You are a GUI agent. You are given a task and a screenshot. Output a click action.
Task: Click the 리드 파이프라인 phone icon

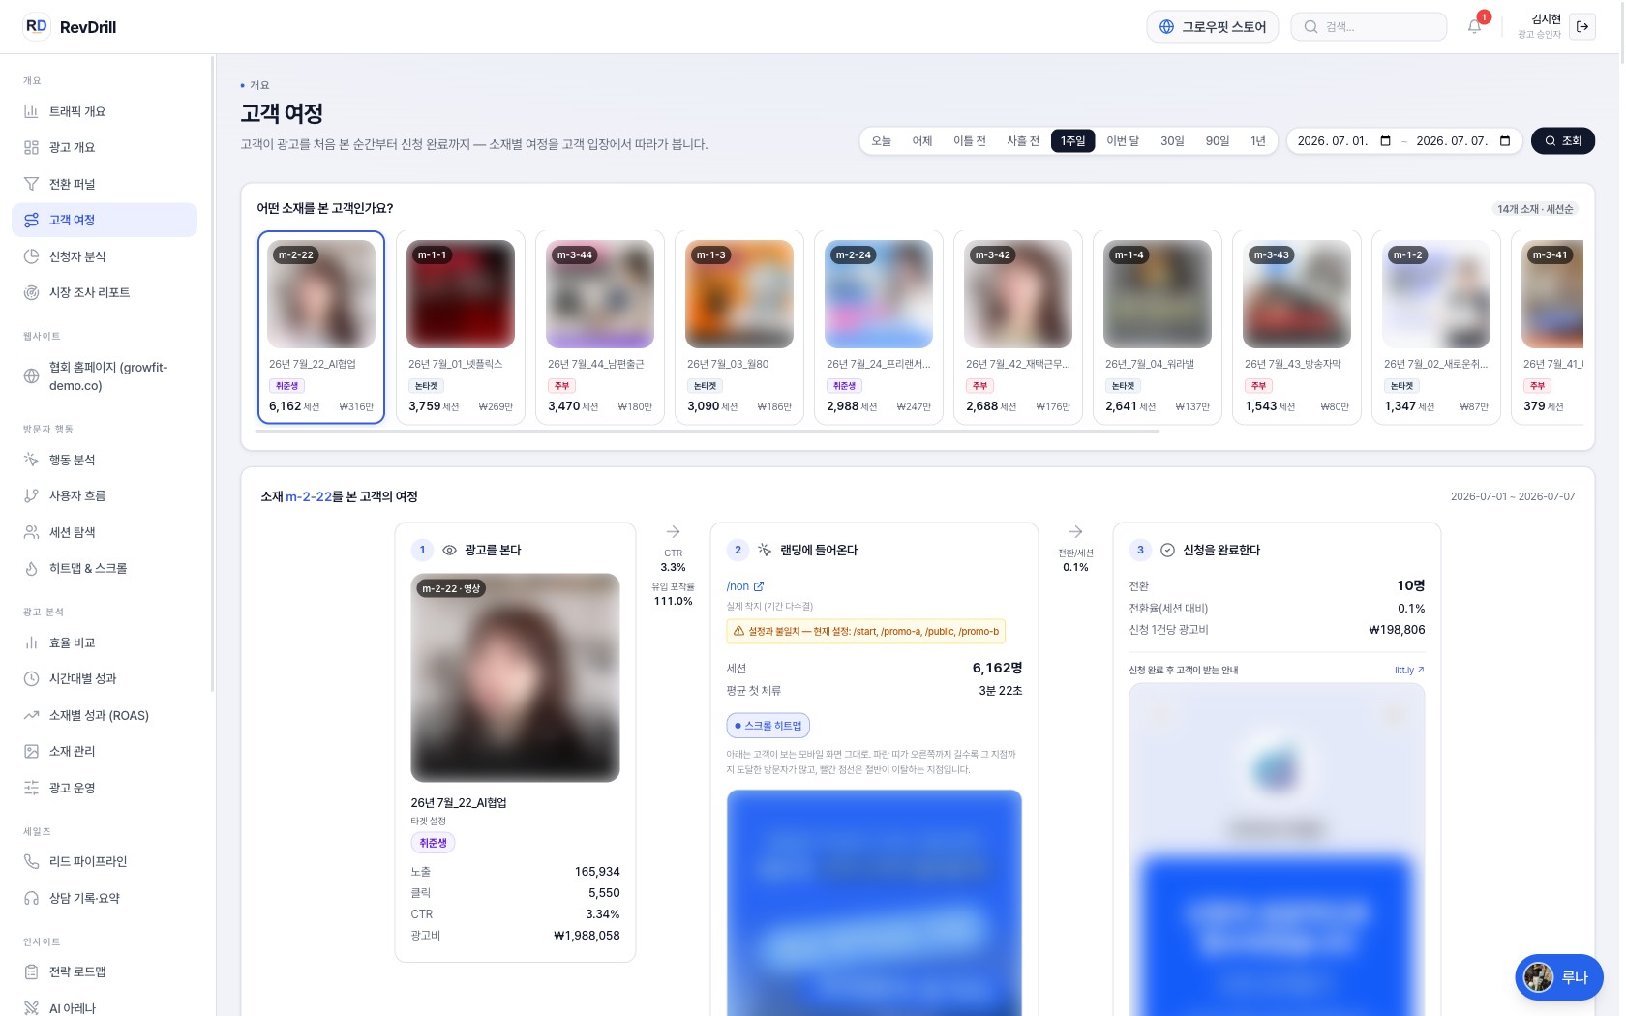pos(31,861)
